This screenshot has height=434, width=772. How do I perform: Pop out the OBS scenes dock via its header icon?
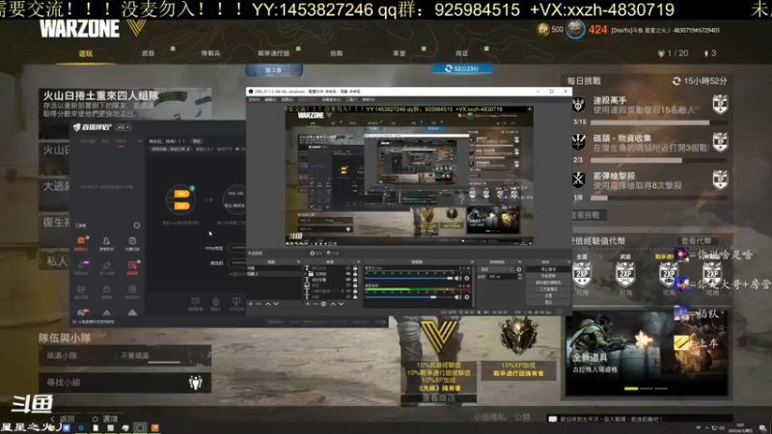(x=298, y=261)
